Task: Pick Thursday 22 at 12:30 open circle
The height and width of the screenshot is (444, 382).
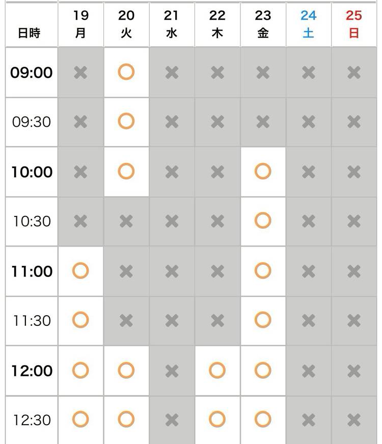Action: (217, 420)
